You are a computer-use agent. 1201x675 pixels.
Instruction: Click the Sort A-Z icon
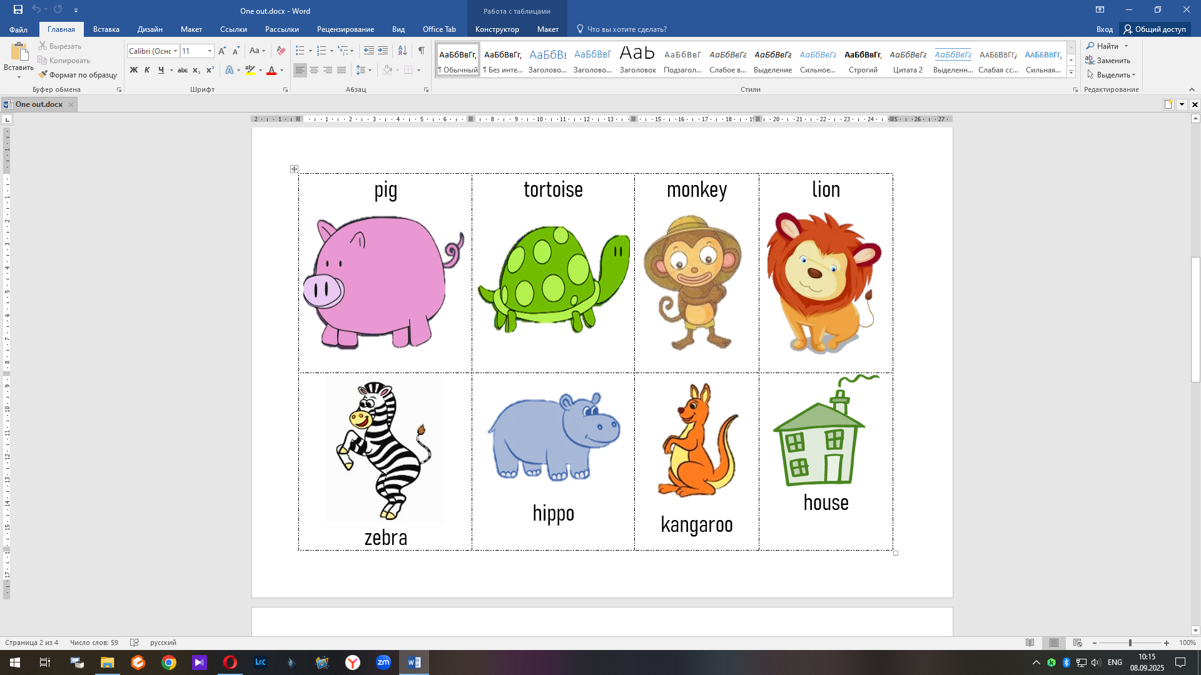(x=402, y=51)
